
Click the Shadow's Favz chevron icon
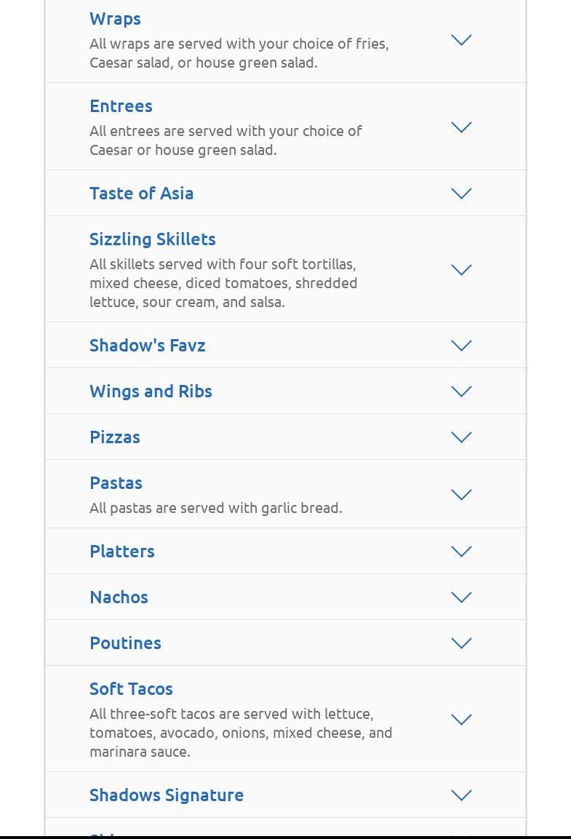(x=461, y=346)
